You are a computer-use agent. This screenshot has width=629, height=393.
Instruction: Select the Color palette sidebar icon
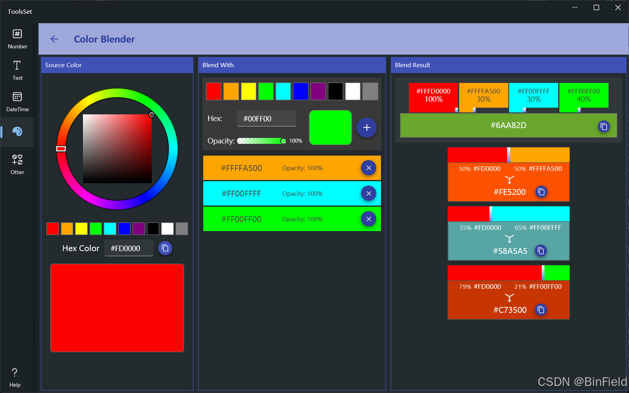point(17,132)
